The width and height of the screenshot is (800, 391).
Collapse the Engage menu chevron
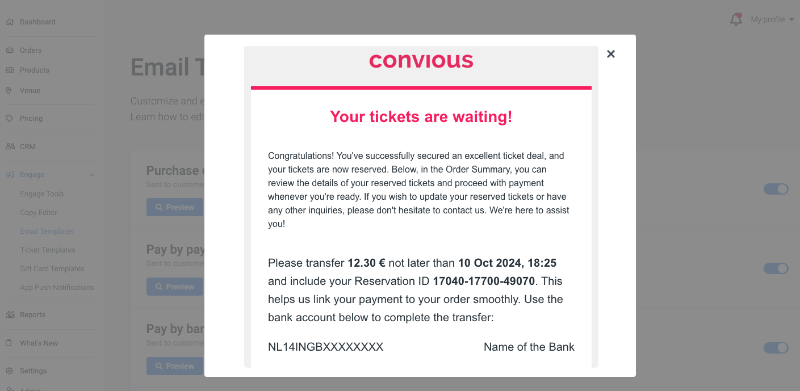92,175
